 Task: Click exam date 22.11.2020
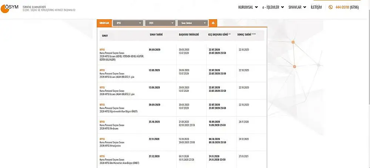pos(155,139)
